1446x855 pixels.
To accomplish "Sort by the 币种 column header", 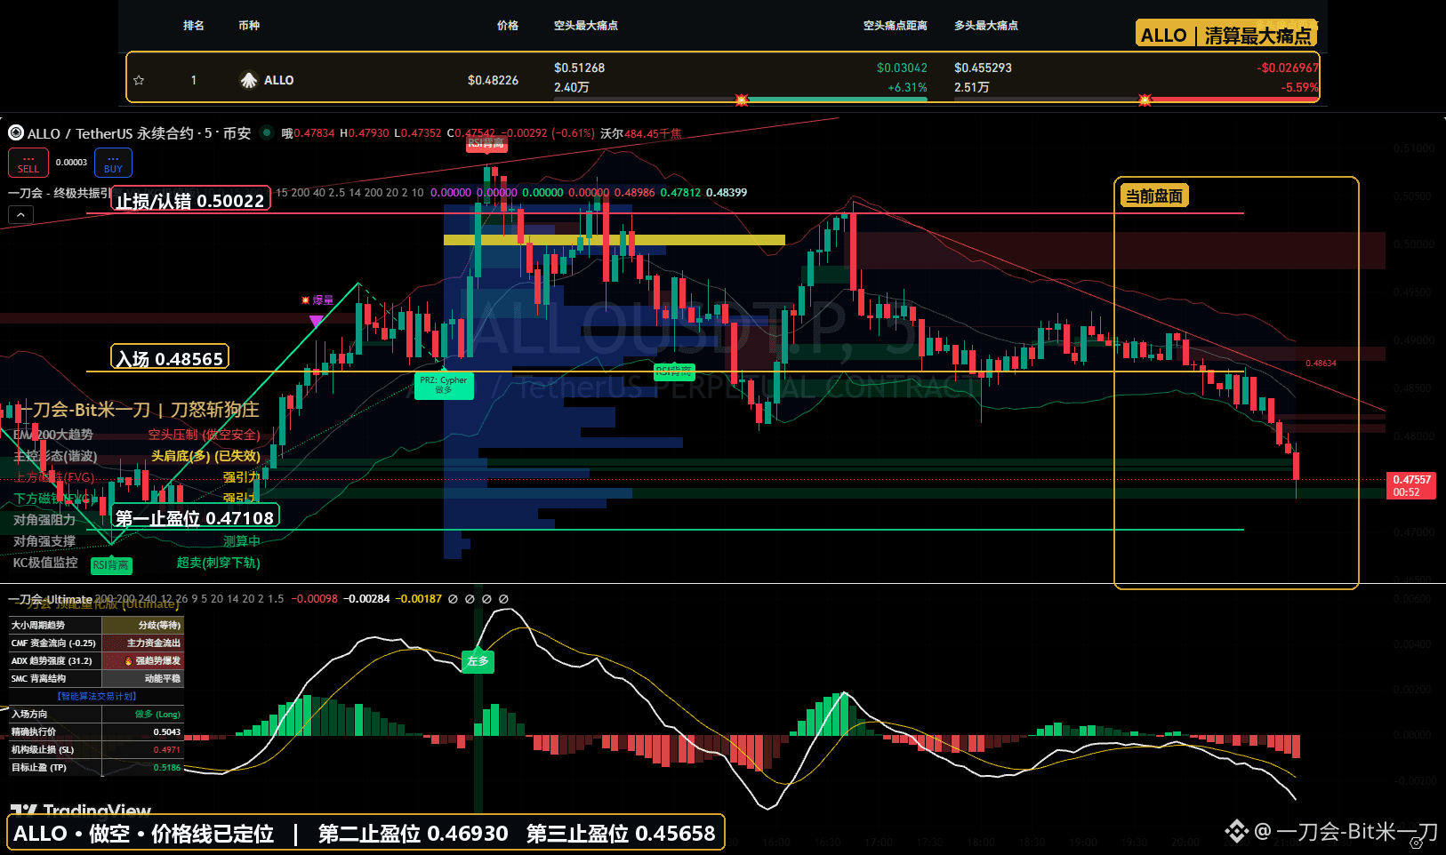I will coord(249,26).
